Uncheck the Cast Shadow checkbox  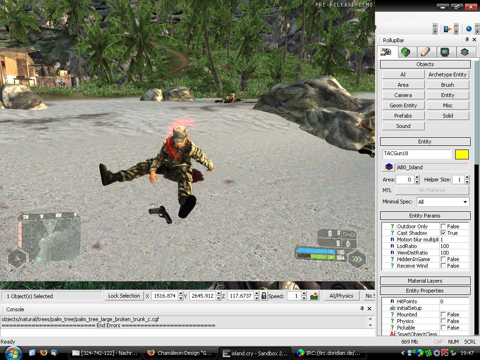click(x=443, y=233)
